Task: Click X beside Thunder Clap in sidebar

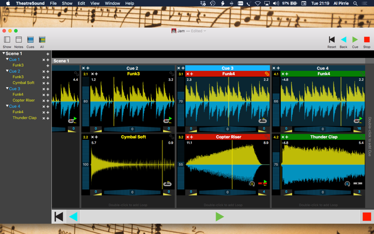Action: (43, 118)
